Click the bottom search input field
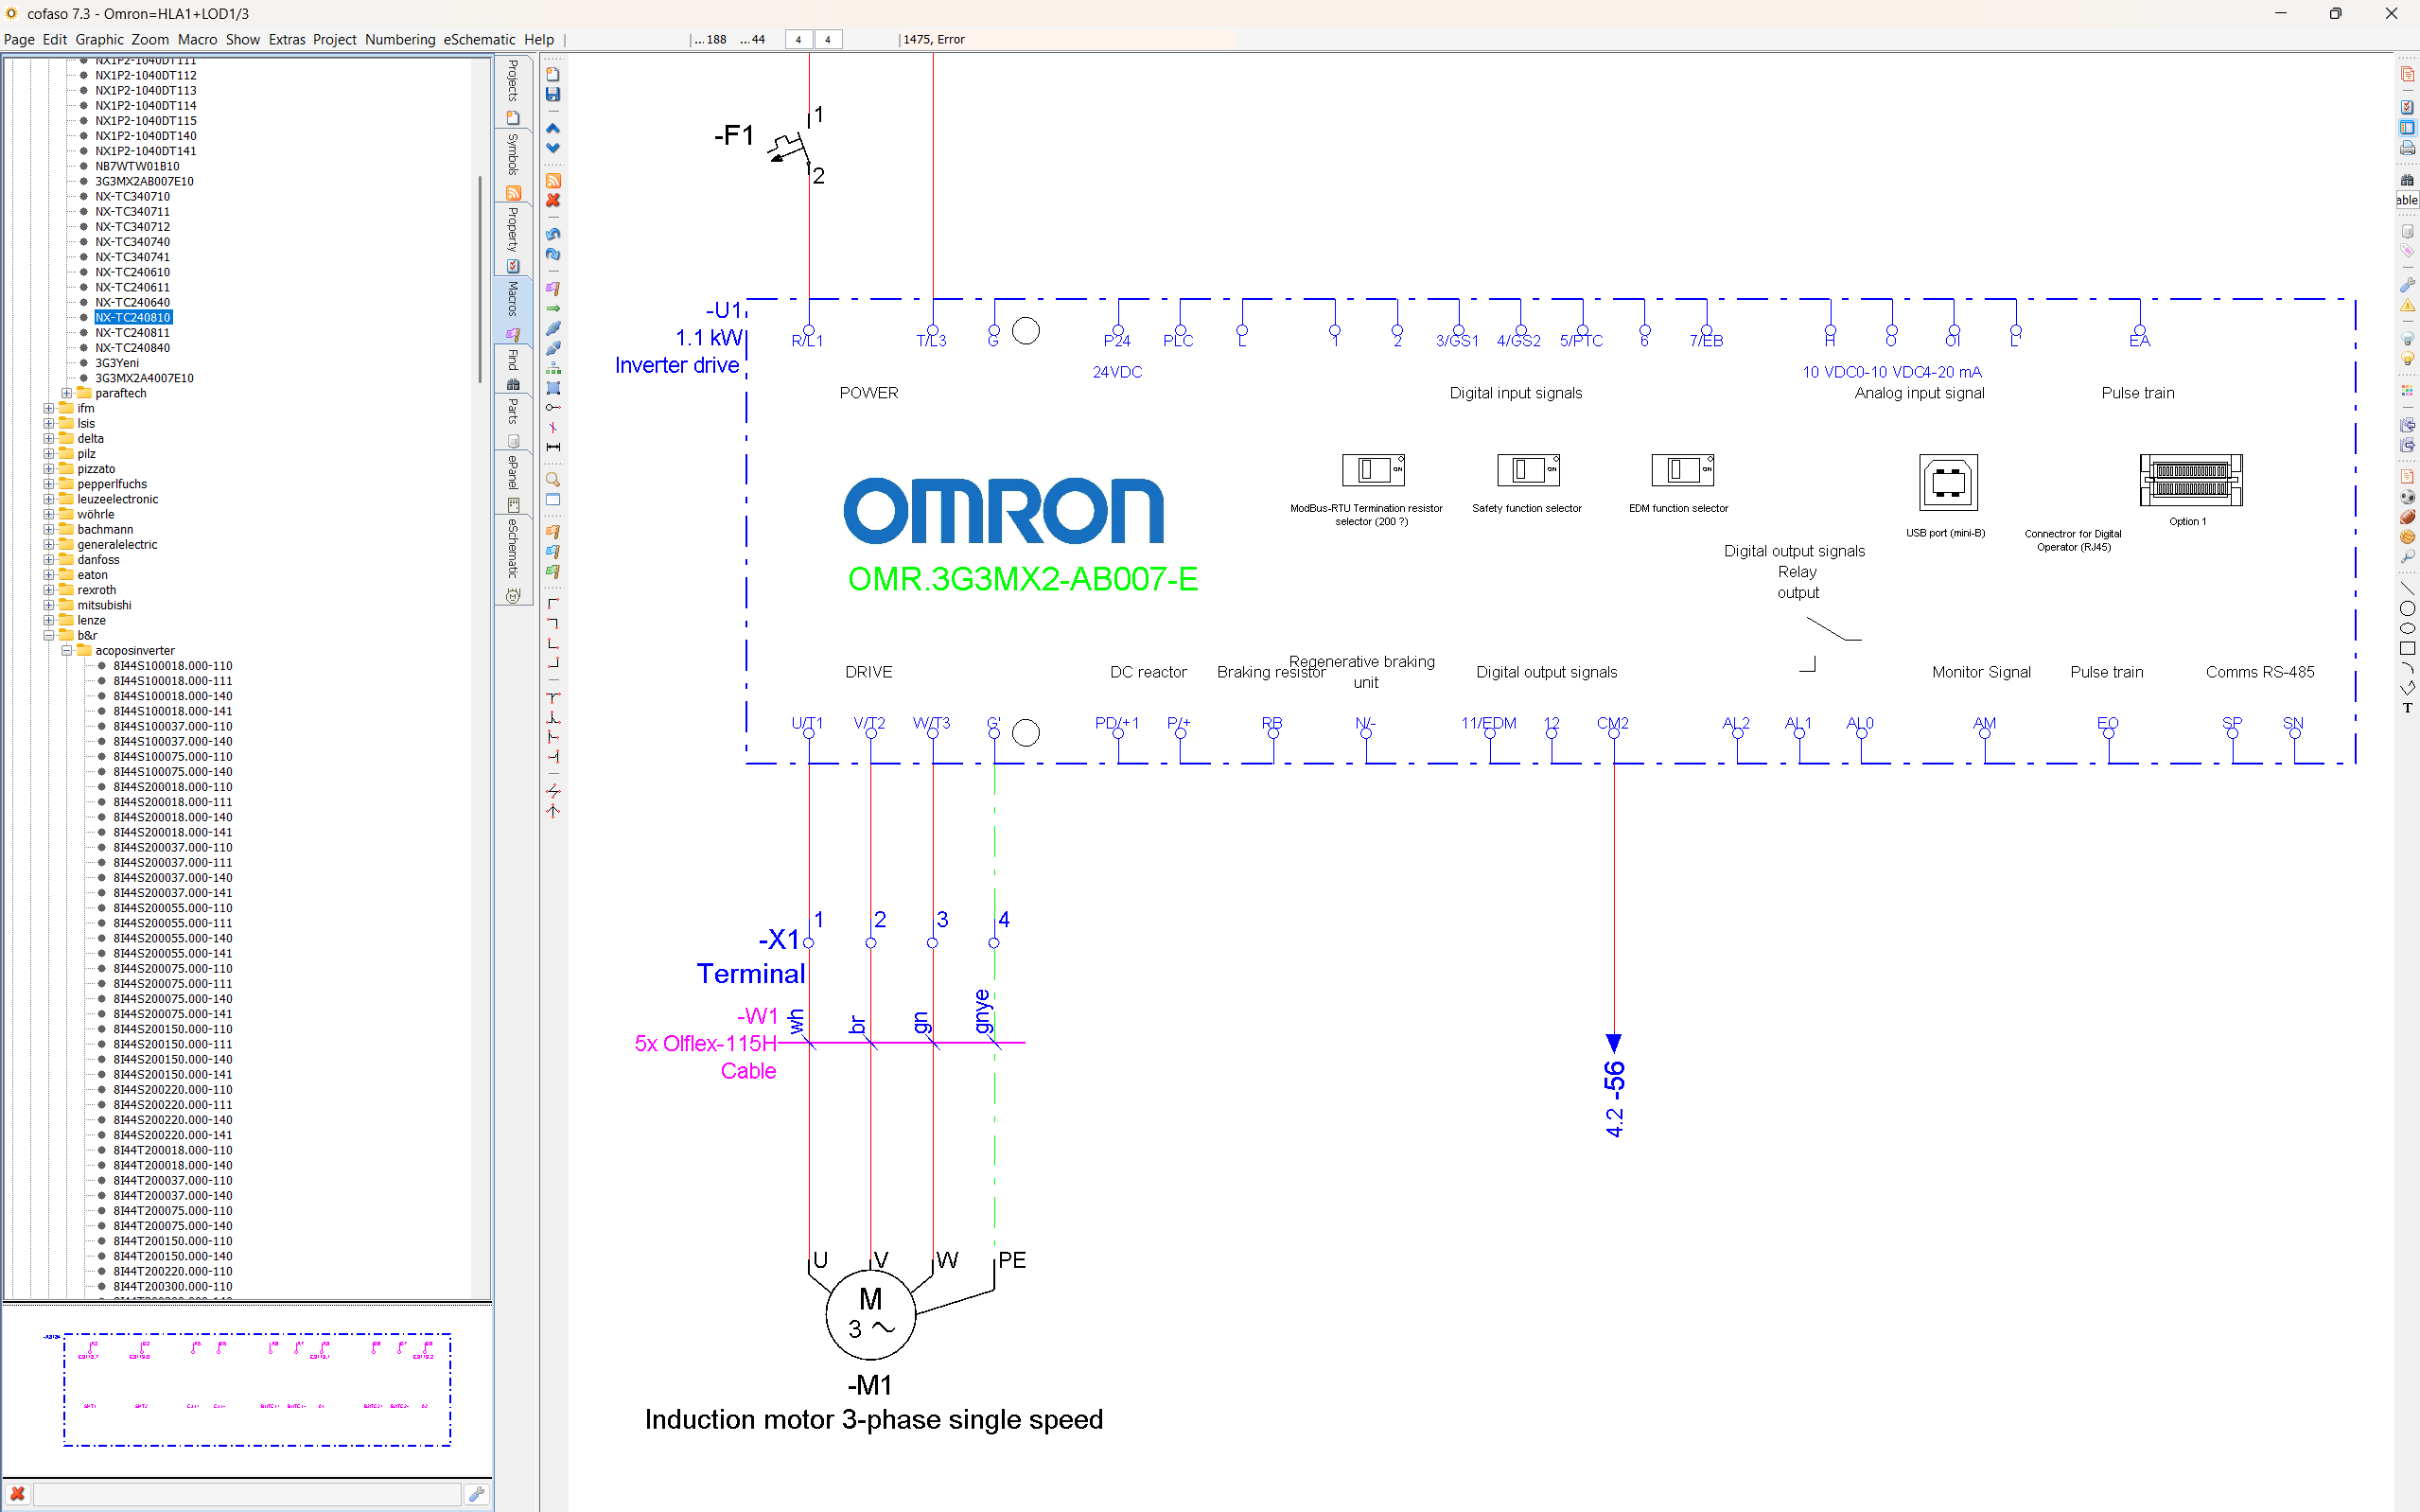The image size is (2420, 1512). [247, 1494]
